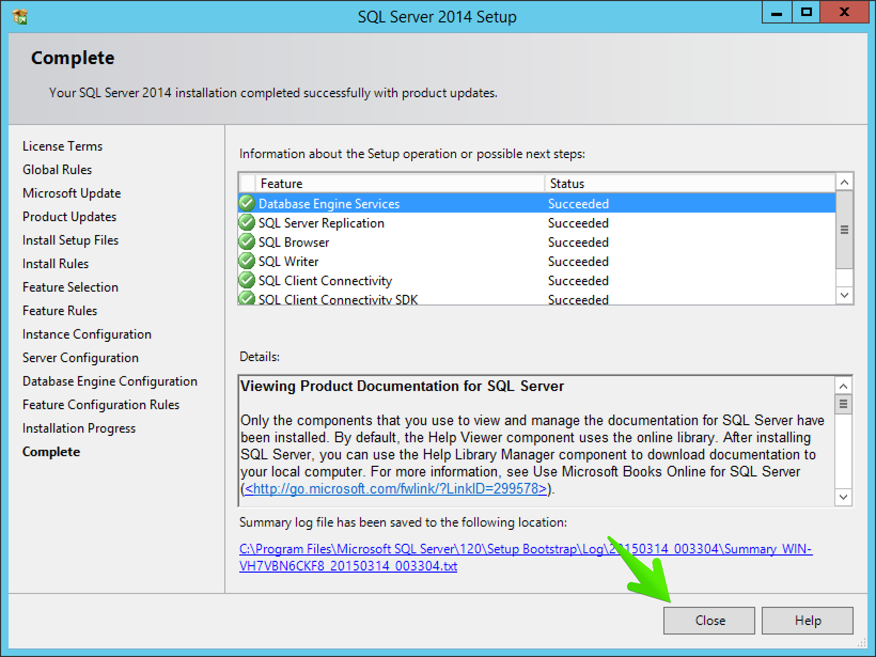Select the SQL Server Replication row
Image resolution: width=876 pixels, height=657 pixels.
tap(537, 223)
